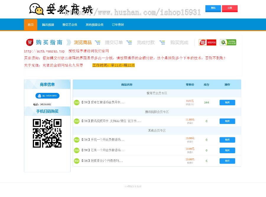Screen dimensions: 266x197
Task: Click the QQ 2452818852 contact button
Action: point(47,96)
